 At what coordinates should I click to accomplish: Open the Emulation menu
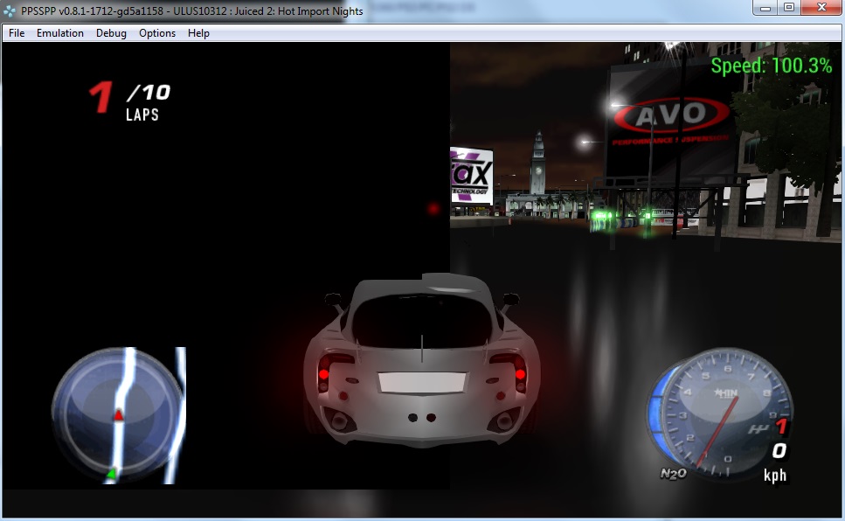pos(59,33)
